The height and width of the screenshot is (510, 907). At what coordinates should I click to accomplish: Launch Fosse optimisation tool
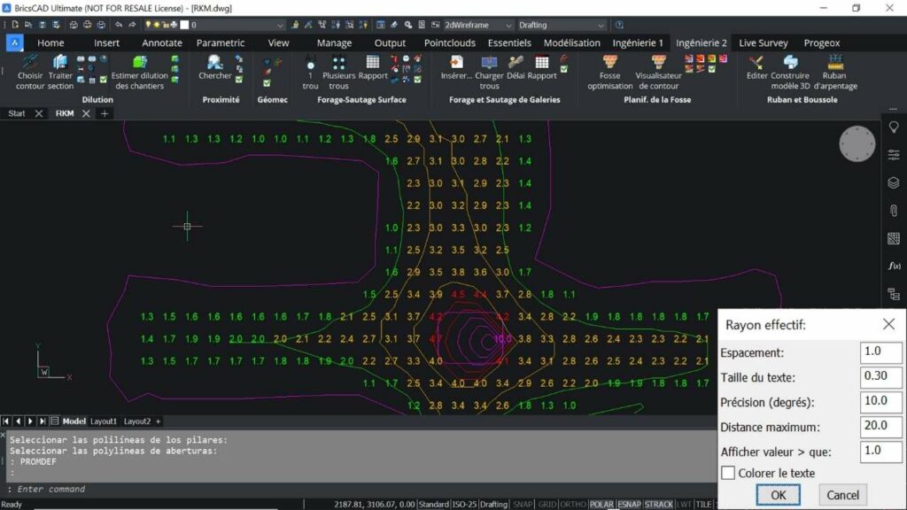(609, 73)
